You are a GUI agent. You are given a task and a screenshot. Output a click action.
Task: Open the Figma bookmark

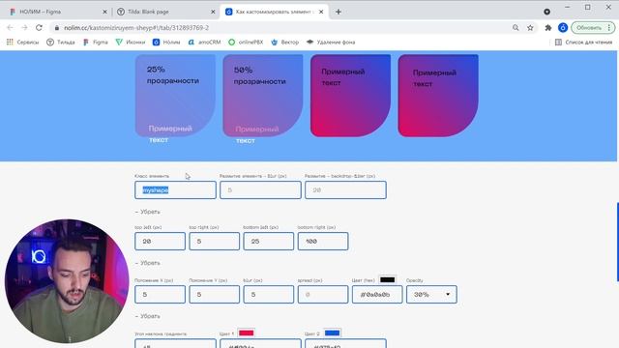click(96, 42)
